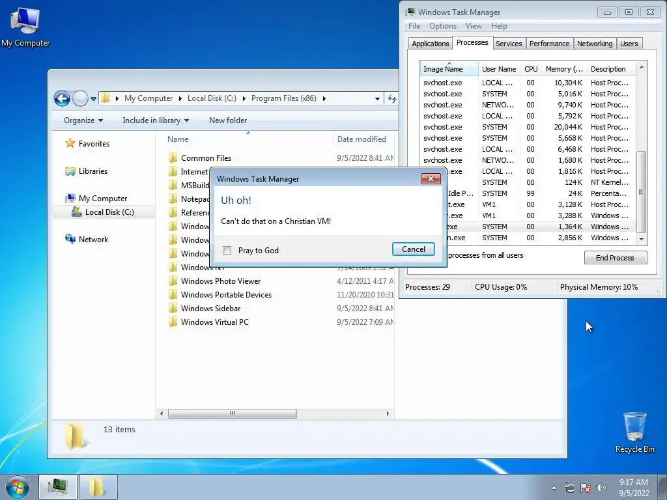
Task: Open Task Manager View menu
Action: click(474, 26)
